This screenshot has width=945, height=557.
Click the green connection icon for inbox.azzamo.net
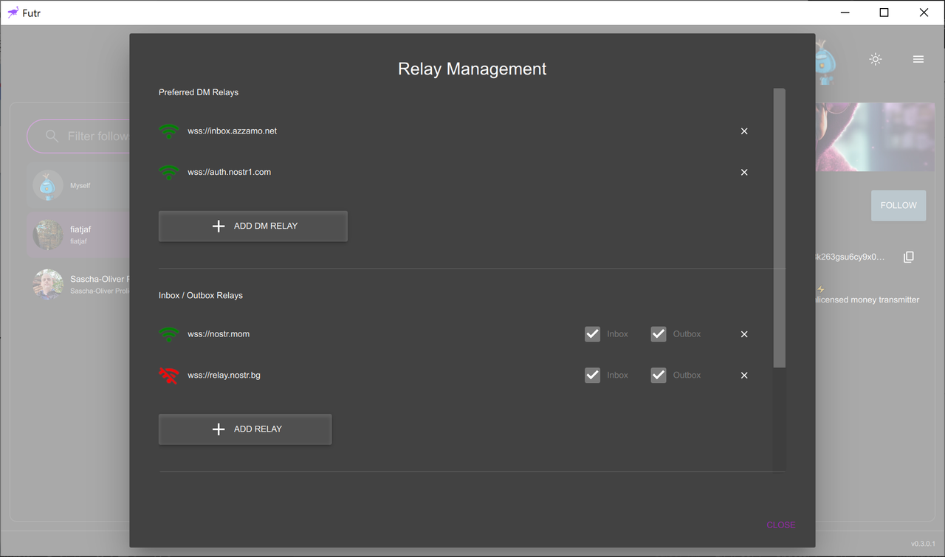169,131
